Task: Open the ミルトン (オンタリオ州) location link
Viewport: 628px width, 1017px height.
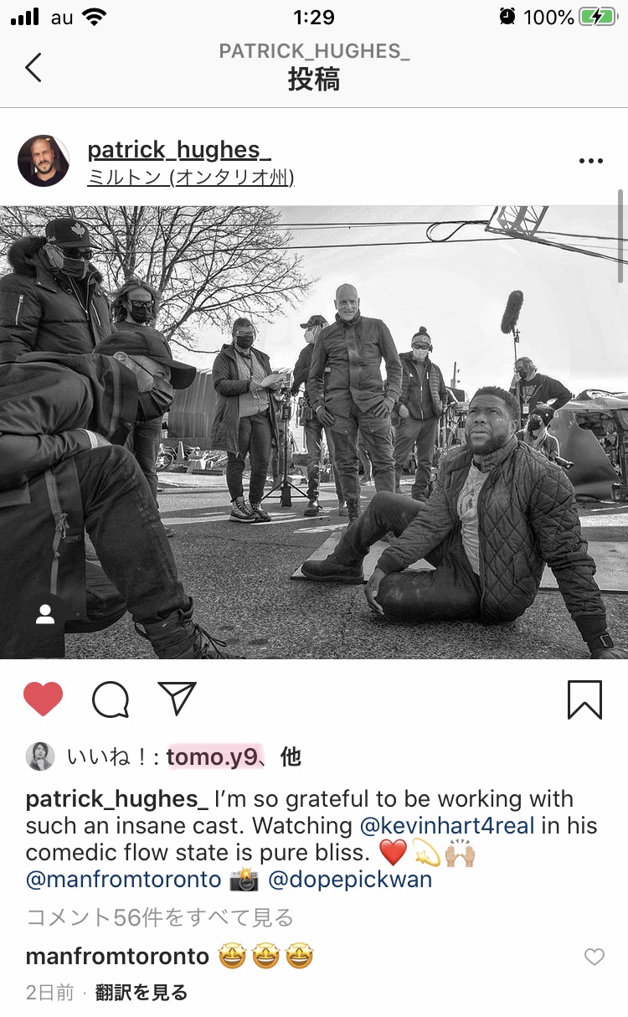Action: pos(191,178)
